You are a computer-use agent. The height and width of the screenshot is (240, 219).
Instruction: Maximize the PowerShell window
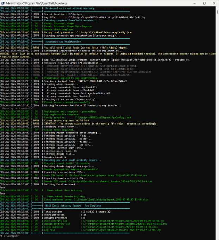204,3
